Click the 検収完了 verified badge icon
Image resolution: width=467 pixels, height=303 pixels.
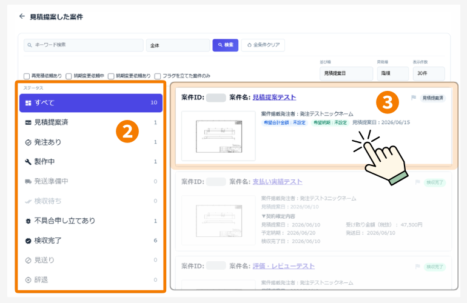29,241
